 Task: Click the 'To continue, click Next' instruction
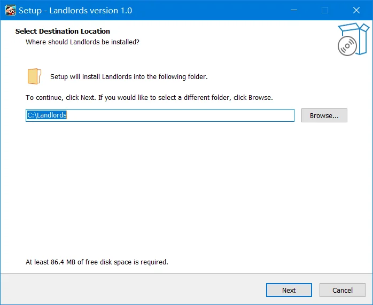pyautogui.click(x=149, y=98)
